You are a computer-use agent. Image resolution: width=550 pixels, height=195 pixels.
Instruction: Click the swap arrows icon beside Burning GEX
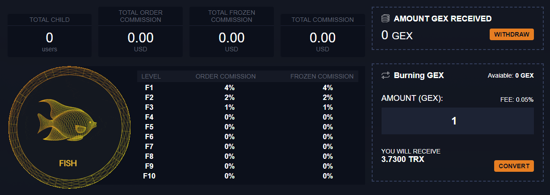point(386,75)
